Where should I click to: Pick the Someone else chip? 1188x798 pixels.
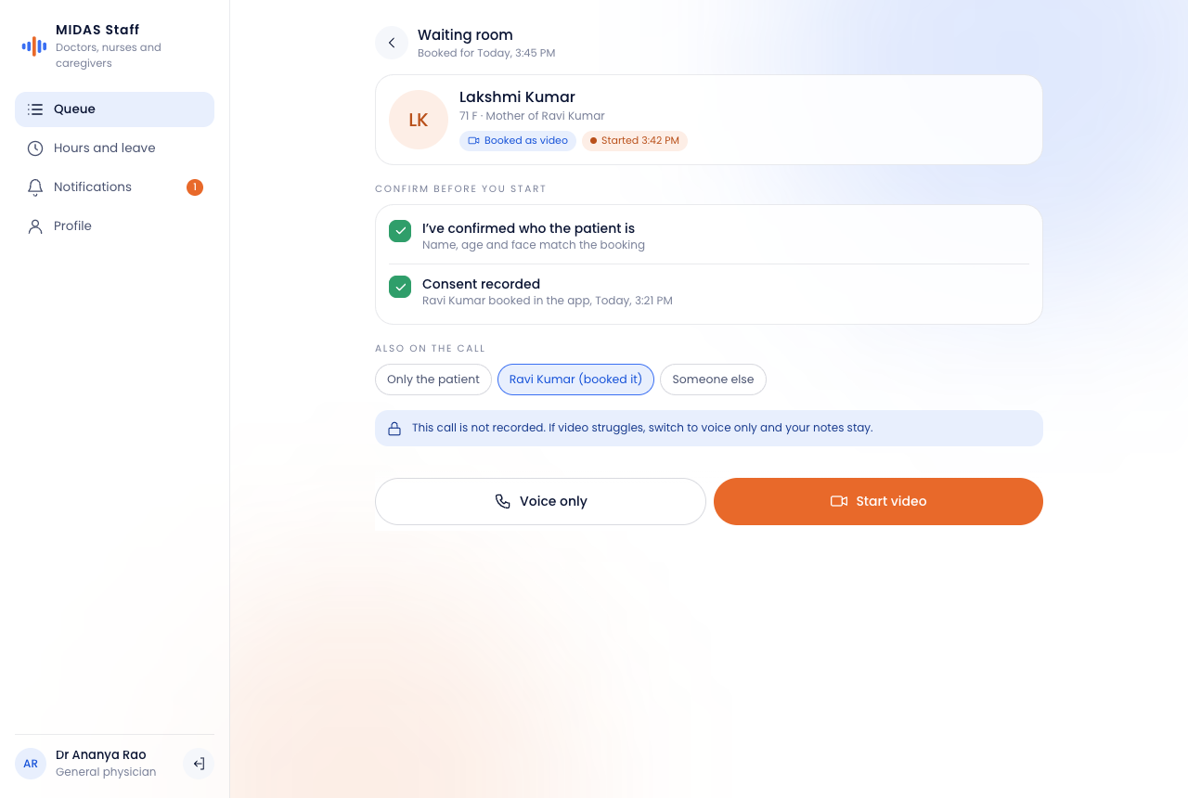(713, 380)
